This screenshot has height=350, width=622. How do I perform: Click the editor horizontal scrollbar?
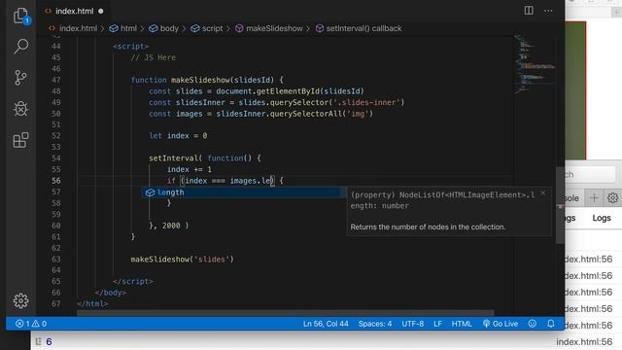286,313
